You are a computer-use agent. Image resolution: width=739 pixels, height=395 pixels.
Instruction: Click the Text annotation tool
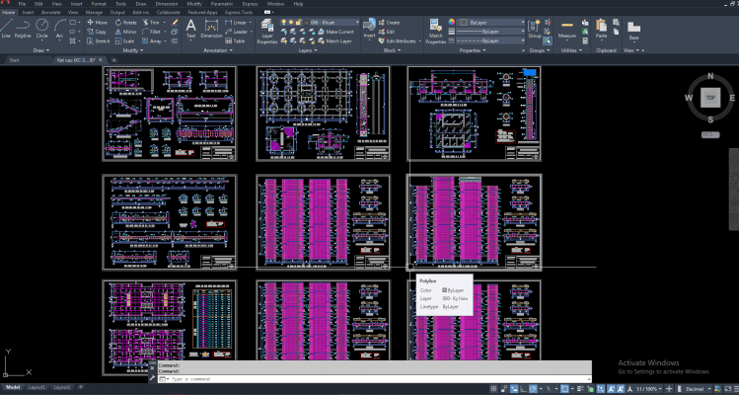190,27
